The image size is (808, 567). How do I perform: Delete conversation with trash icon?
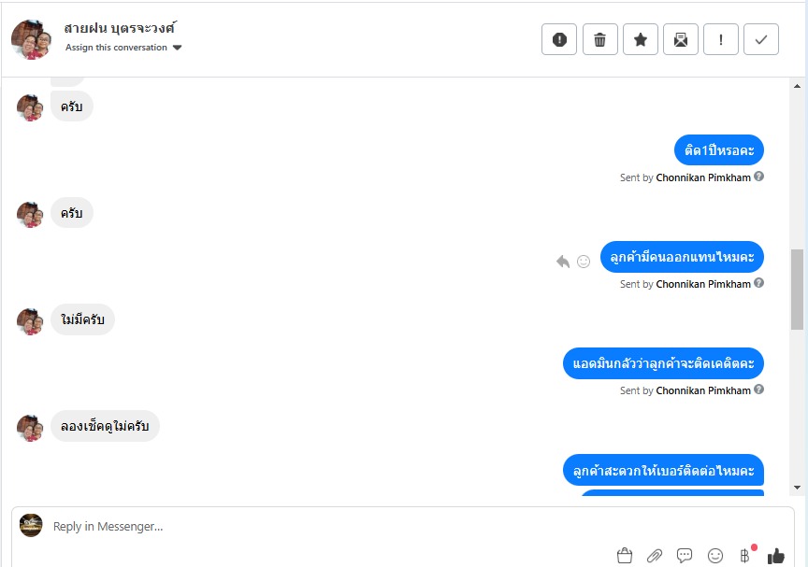click(x=599, y=39)
